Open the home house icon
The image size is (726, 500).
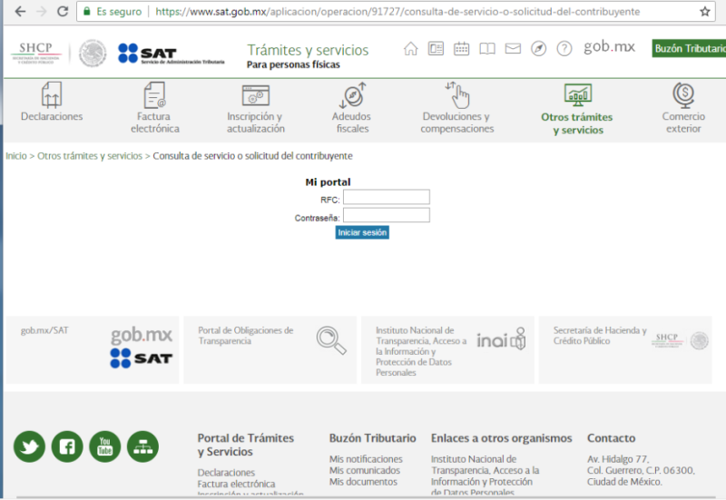click(x=411, y=48)
